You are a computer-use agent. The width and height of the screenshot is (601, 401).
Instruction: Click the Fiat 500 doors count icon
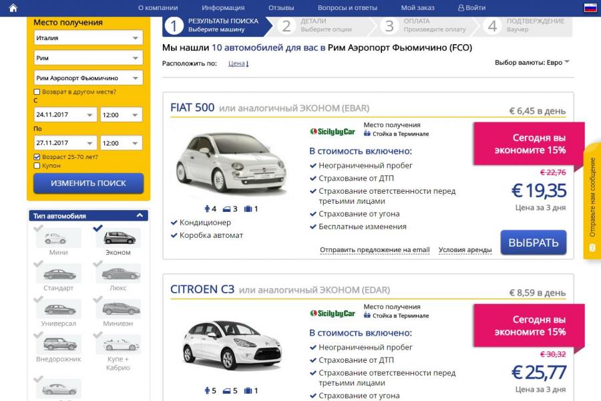[227, 209]
